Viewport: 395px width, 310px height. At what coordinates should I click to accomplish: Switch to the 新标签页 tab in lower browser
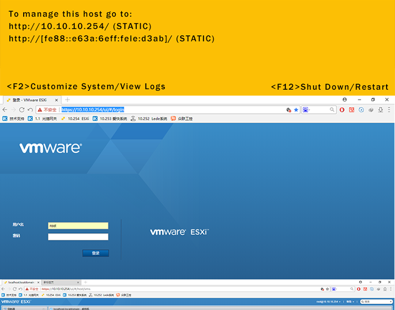[61, 282]
